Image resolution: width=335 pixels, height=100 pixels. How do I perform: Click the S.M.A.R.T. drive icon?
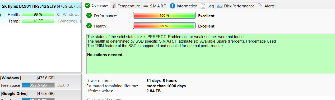pos(146,6)
